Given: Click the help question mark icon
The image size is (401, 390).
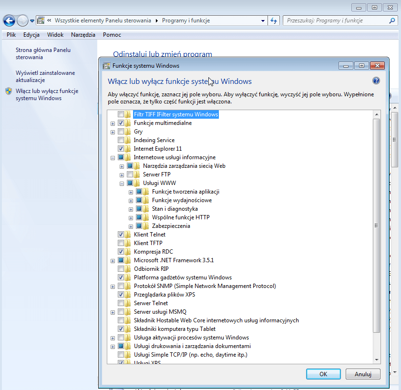Looking at the screenshot, I should click(376, 81).
